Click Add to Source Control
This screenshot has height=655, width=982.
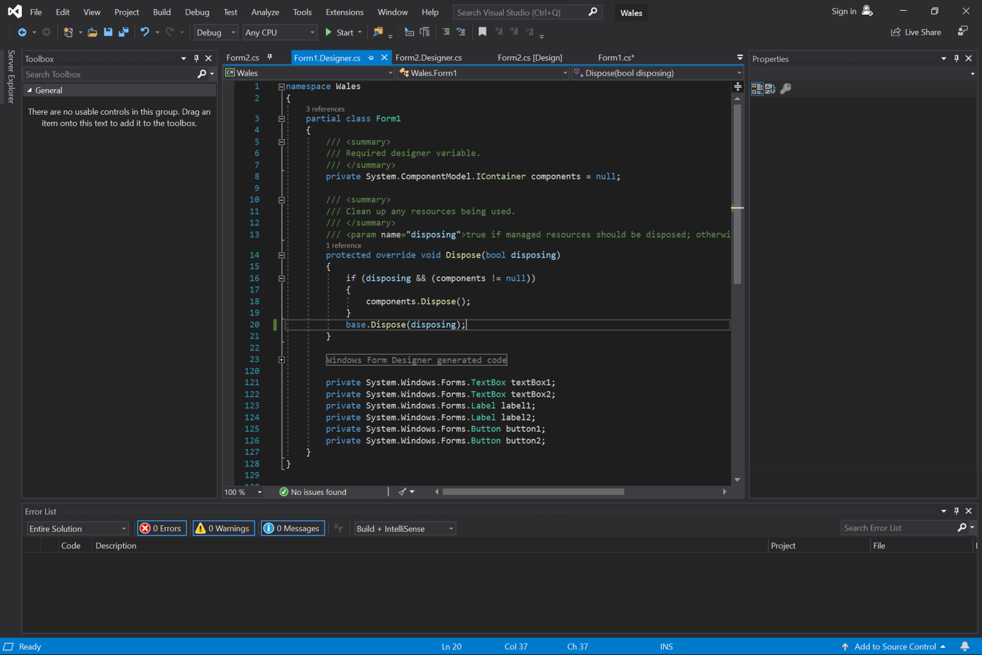point(894,647)
